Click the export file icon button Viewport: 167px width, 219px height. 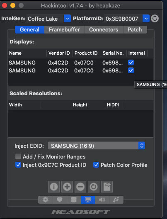(107, 187)
